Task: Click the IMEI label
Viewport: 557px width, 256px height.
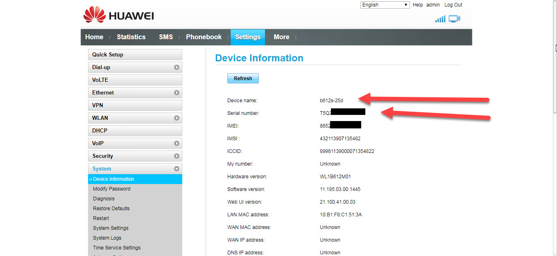Action: point(233,126)
